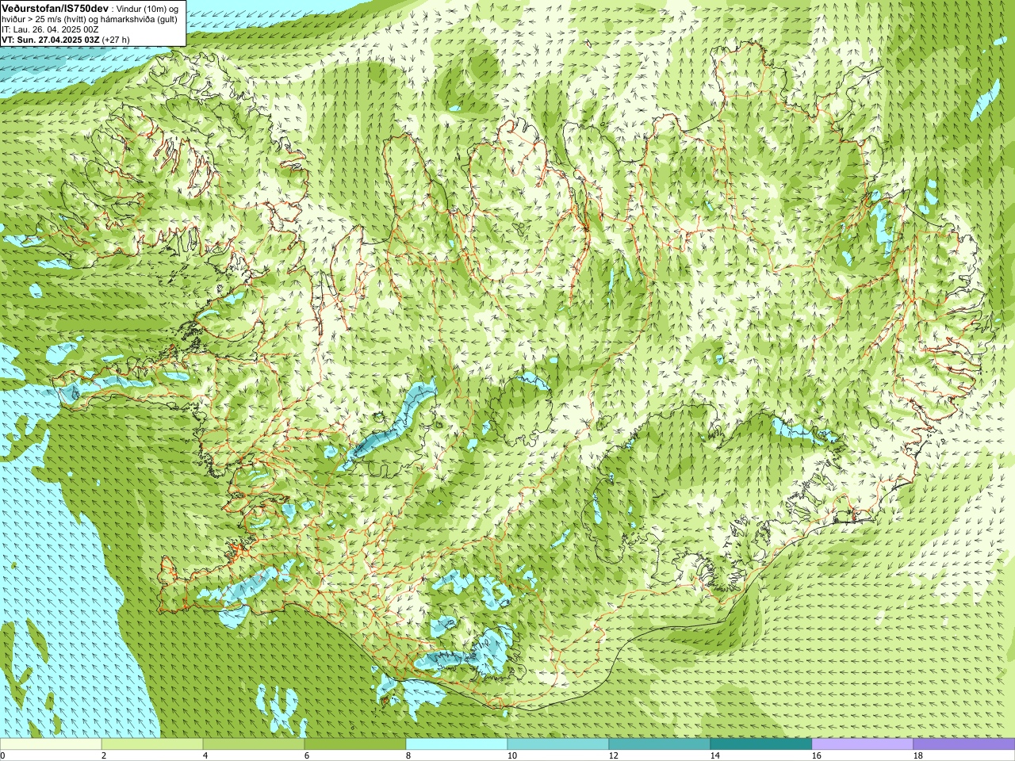
Task: Click the legend tick label "14"
Action: 714,755
